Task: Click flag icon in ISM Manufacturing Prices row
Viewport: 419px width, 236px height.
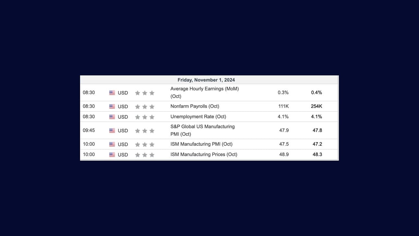Action: (x=112, y=155)
